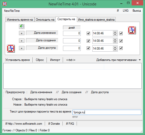Image resolution: width=145 pixels, height=135 pixels.
Task: Open the Имя_файла в время_файла tab
Action: (96, 20)
